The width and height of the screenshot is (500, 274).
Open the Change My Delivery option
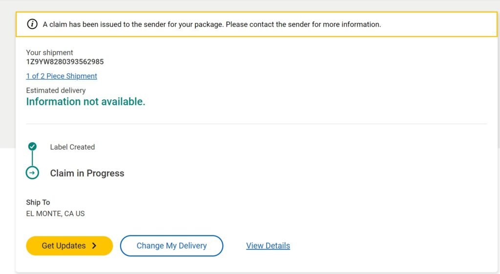(171, 246)
